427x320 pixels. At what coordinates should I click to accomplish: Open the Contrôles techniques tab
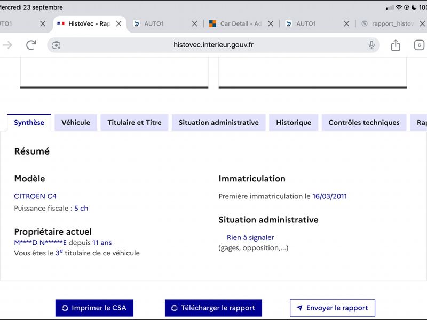[364, 123]
